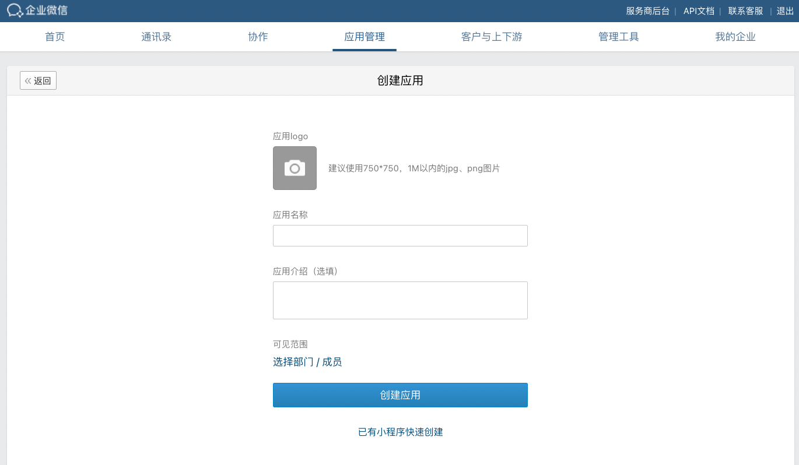799x465 pixels.
Task: Log out via 退出 link
Action: pyautogui.click(x=785, y=11)
